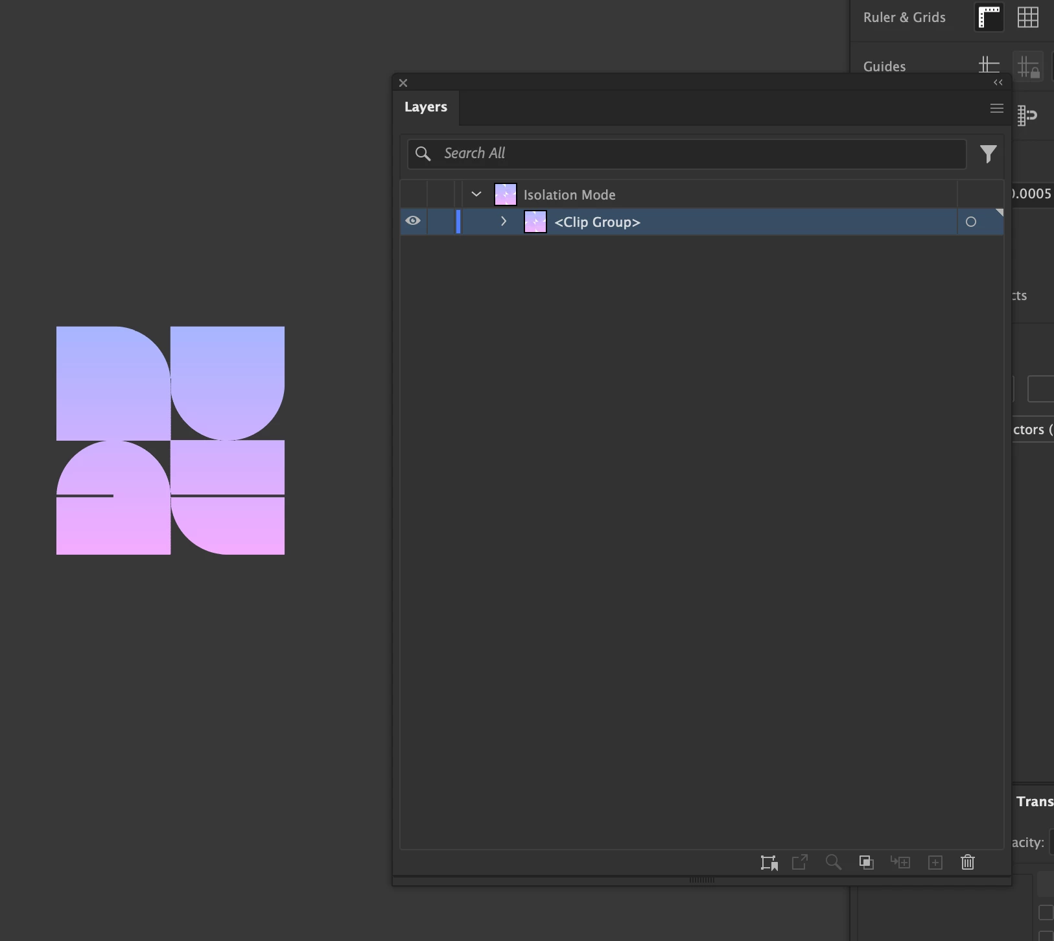1054x941 pixels.
Task: Click the Guides label
Action: click(885, 67)
